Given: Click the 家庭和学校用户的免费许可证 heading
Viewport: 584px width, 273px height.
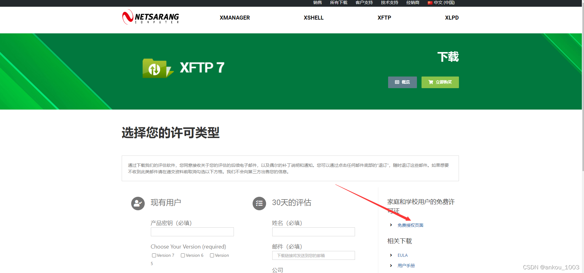Looking at the screenshot, I should [x=421, y=206].
